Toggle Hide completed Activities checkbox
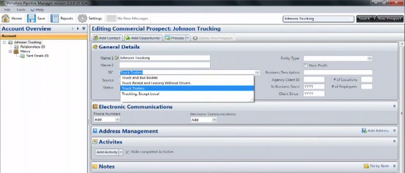 [x=127, y=152]
